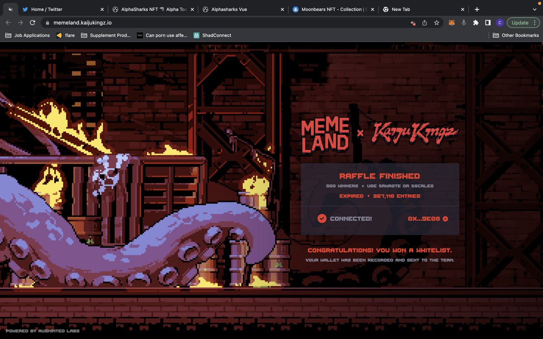Close the Alphasharks Vue tab
543x339 pixels.
click(x=282, y=9)
